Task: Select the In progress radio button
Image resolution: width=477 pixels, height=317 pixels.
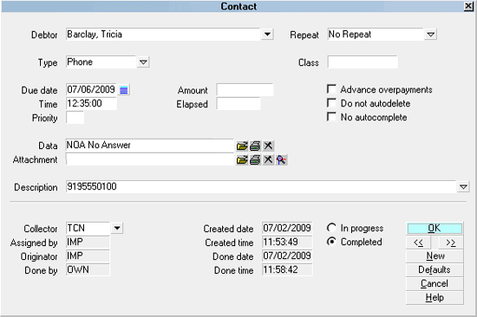Action: coord(331,228)
